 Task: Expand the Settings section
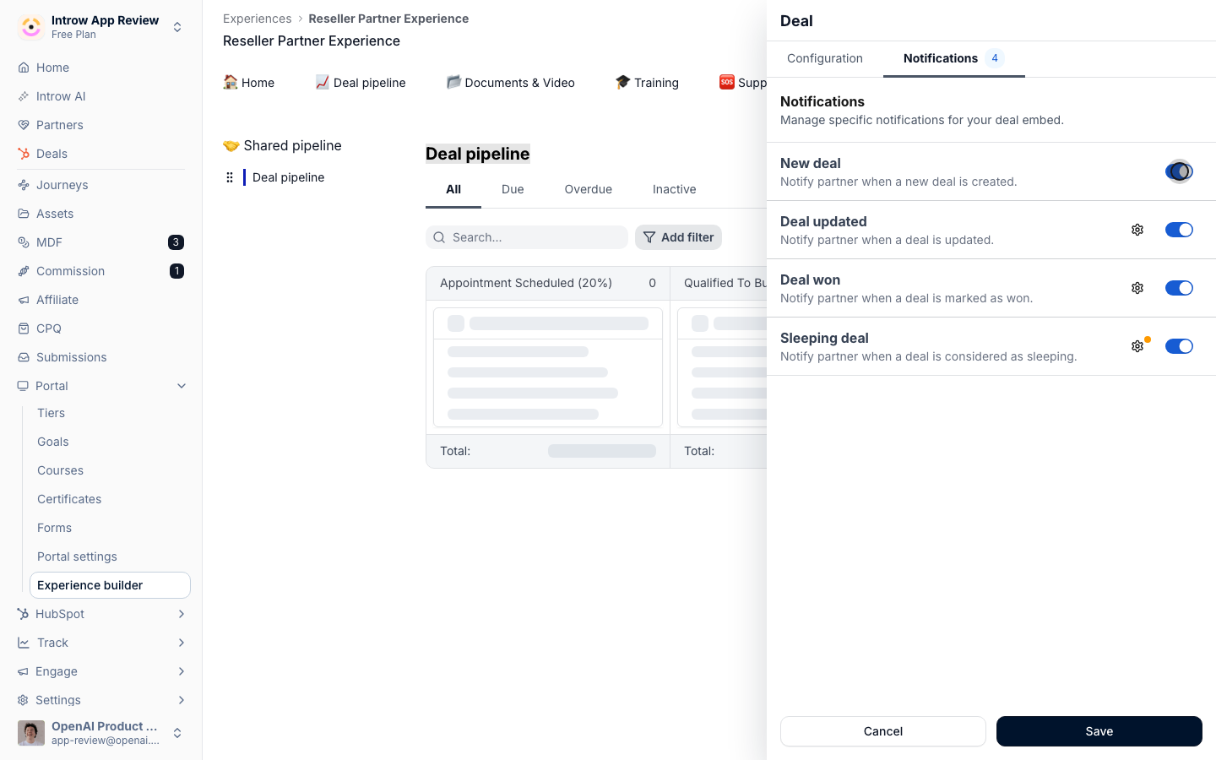[182, 700]
